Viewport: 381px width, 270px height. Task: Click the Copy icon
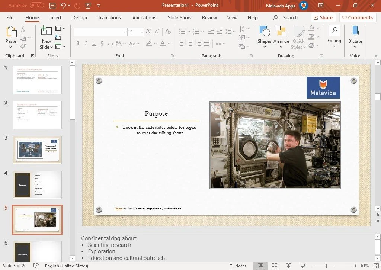point(23,38)
